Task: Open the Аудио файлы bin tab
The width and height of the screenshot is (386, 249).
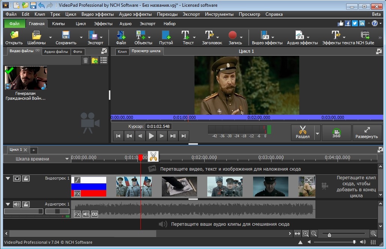Action: (56, 52)
